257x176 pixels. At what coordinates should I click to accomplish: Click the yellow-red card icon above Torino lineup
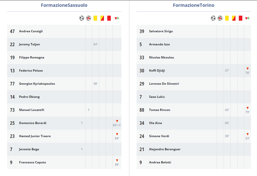(x=234, y=18)
